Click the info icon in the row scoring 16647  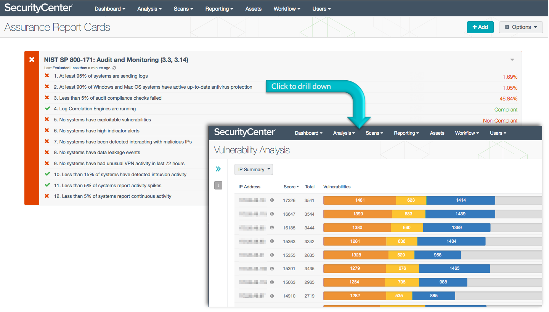[272, 214]
